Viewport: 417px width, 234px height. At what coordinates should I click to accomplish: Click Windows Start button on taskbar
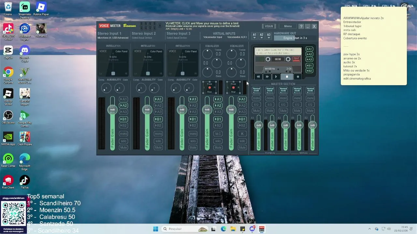155,229
